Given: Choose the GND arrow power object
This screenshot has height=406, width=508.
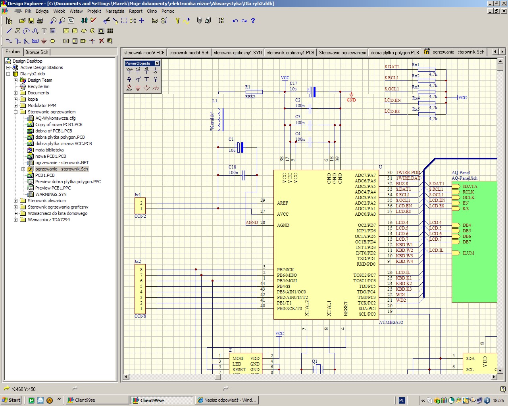Looking at the screenshot, I should click(x=129, y=88).
